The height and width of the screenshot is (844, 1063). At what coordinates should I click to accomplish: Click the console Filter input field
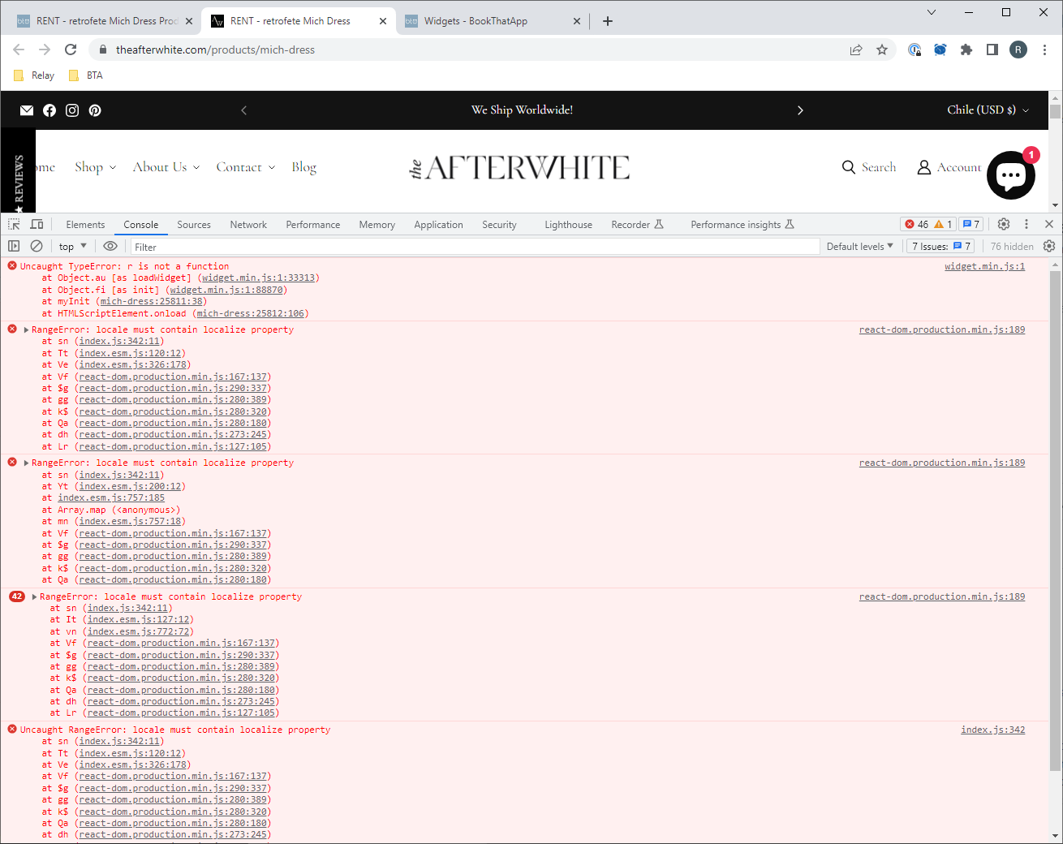pyautogui.click(x=475, y=247)
